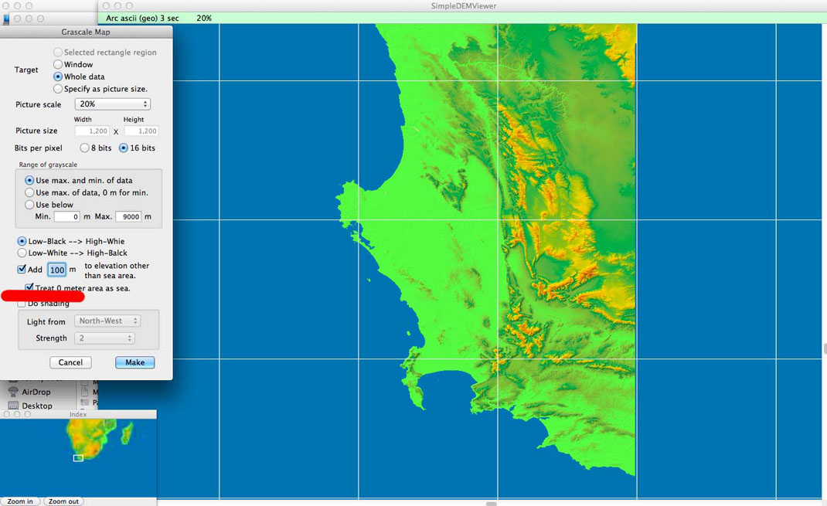827x506 pixels.
Task: Select Low-White to High-Black mapping
Action: tap(22, 253)
